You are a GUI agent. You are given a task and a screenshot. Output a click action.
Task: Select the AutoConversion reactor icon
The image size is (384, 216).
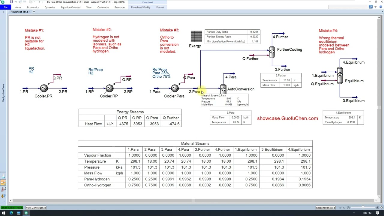[223, 89]
